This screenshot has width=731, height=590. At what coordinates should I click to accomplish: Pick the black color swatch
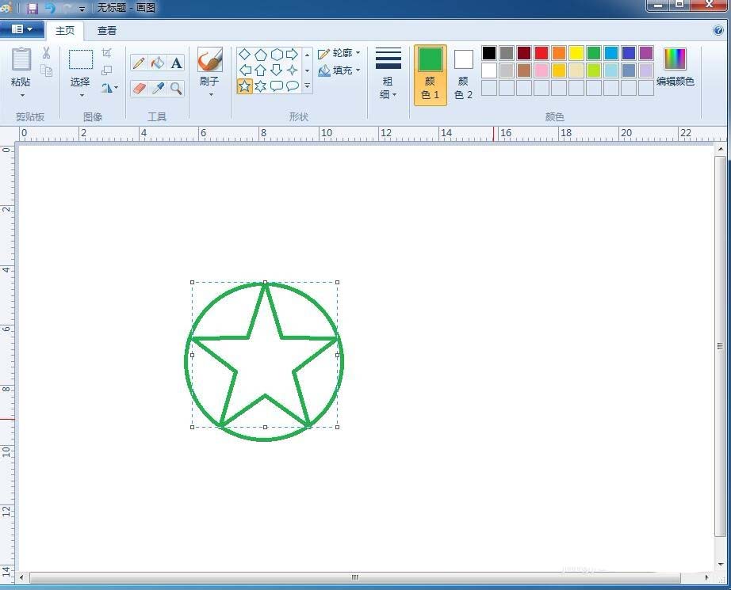pyautogui.click(x=488, y=53)
